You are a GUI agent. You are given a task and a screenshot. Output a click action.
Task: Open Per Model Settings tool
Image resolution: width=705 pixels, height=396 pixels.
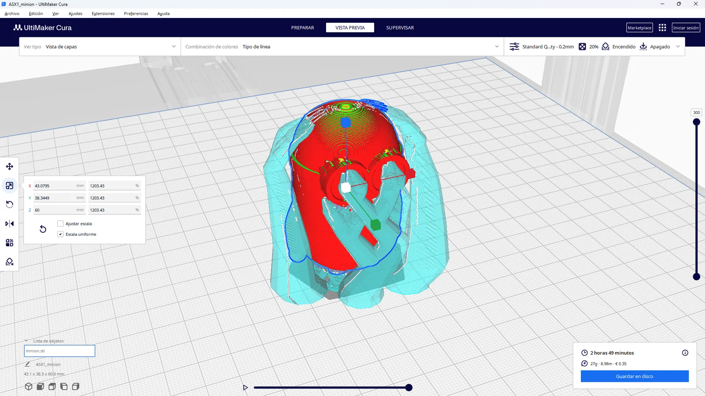point(9,242)
